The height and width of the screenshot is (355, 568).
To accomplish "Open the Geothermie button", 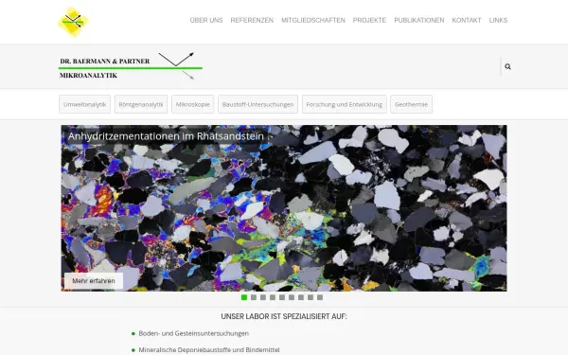I will click(x=411, y=104).
